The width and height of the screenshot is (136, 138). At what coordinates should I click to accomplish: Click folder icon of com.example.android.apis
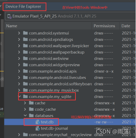(x=25, y=71)
